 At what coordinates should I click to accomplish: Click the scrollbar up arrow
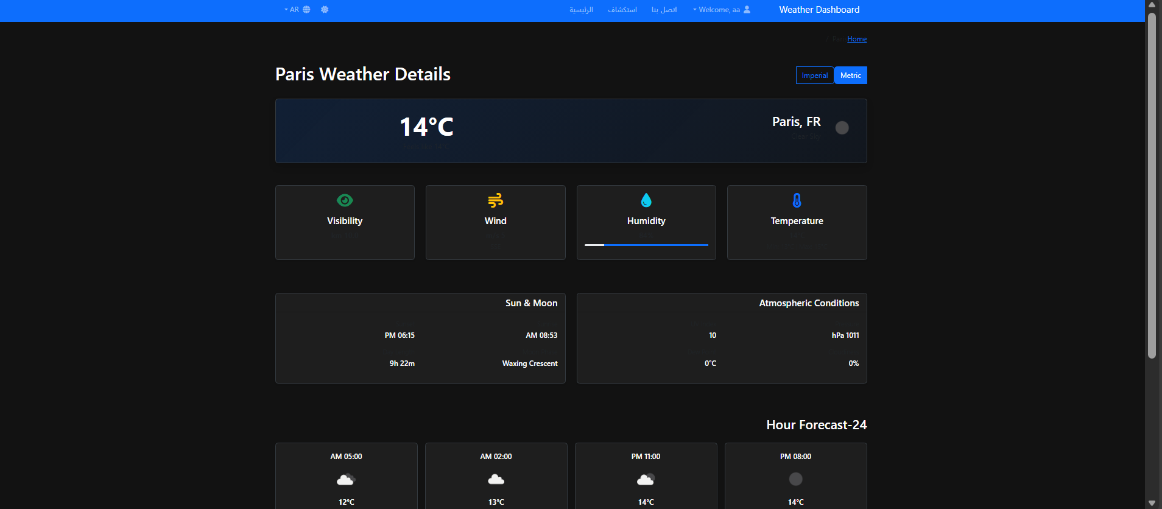[1152, 5]
